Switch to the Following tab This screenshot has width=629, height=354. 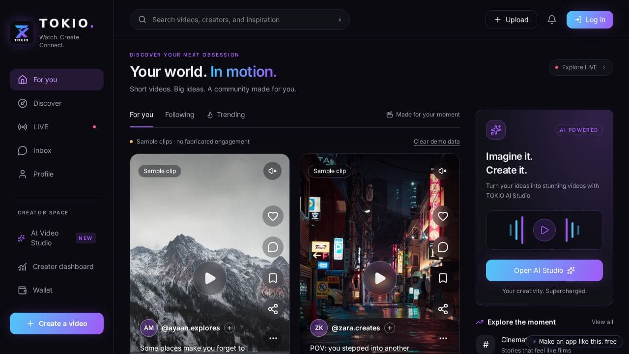pos(179,115)
